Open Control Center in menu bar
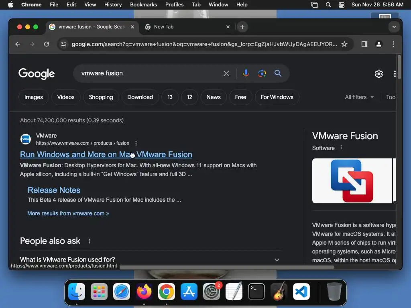 point(342,5)
